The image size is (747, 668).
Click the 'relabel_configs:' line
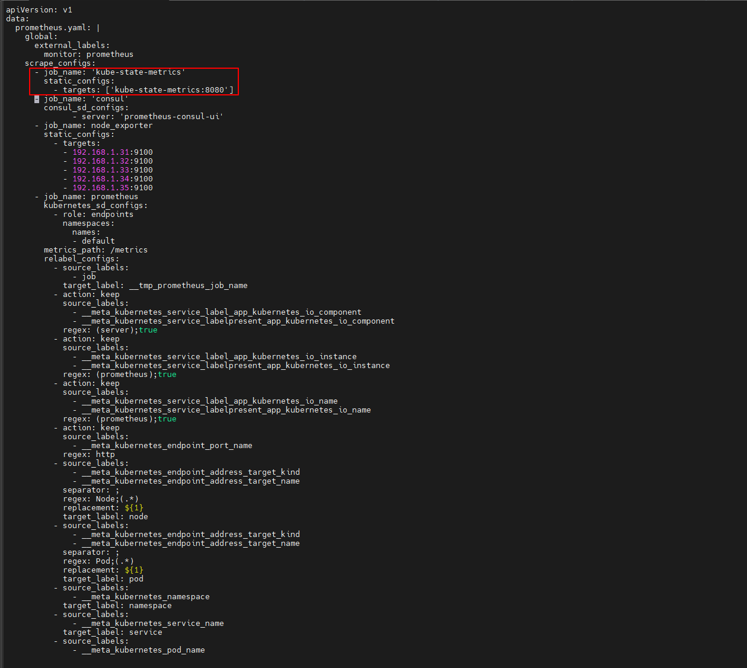tap(81, 259)
